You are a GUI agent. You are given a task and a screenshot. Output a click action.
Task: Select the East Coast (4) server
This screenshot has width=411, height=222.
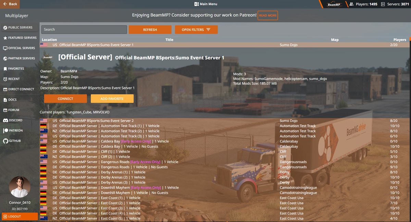click(224, 213)
